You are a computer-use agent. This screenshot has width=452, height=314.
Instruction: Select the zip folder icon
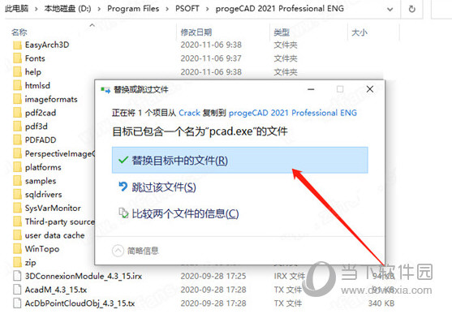pyautogui.click(x=17, y=262)
